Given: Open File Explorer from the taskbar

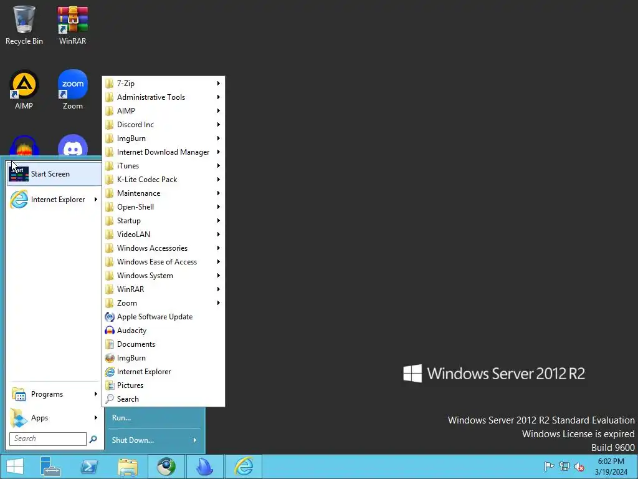Looking at the screenshot, I should pos(128,467).
